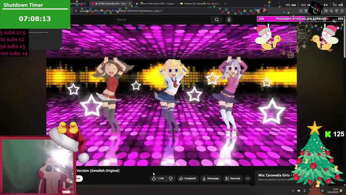Open more actions three-dot menu under video
Screen dimensions: 346x195
(x=248, y=178)
